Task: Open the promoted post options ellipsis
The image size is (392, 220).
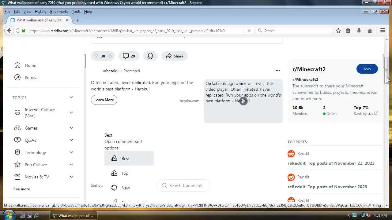Action: tap(278, 71)
